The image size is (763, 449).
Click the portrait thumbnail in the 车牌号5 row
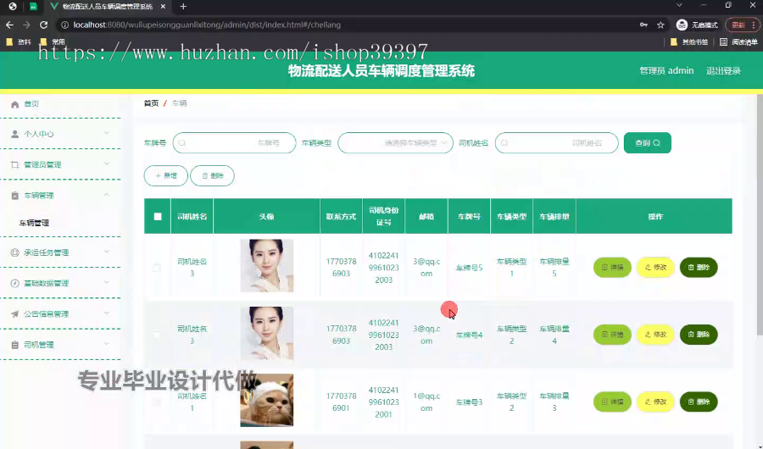coord(267,266)
